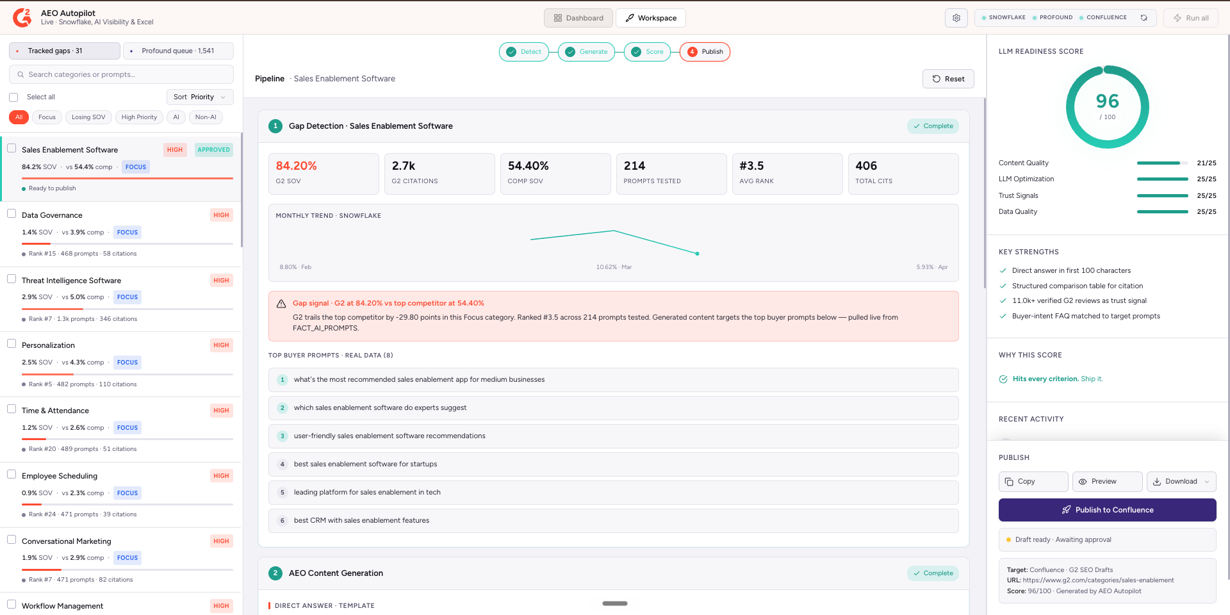
Task: Click the Copy button
Action: click(1033, 482)
